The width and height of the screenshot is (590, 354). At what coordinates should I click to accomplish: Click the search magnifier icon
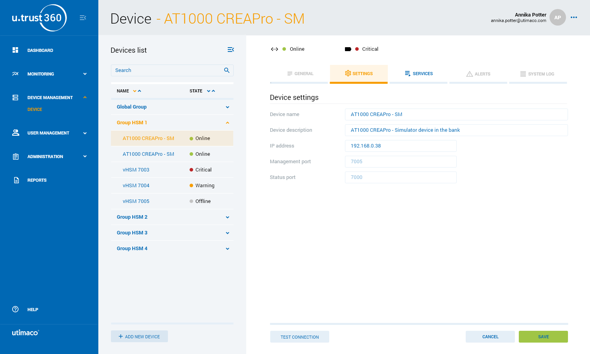coord(227,70)
